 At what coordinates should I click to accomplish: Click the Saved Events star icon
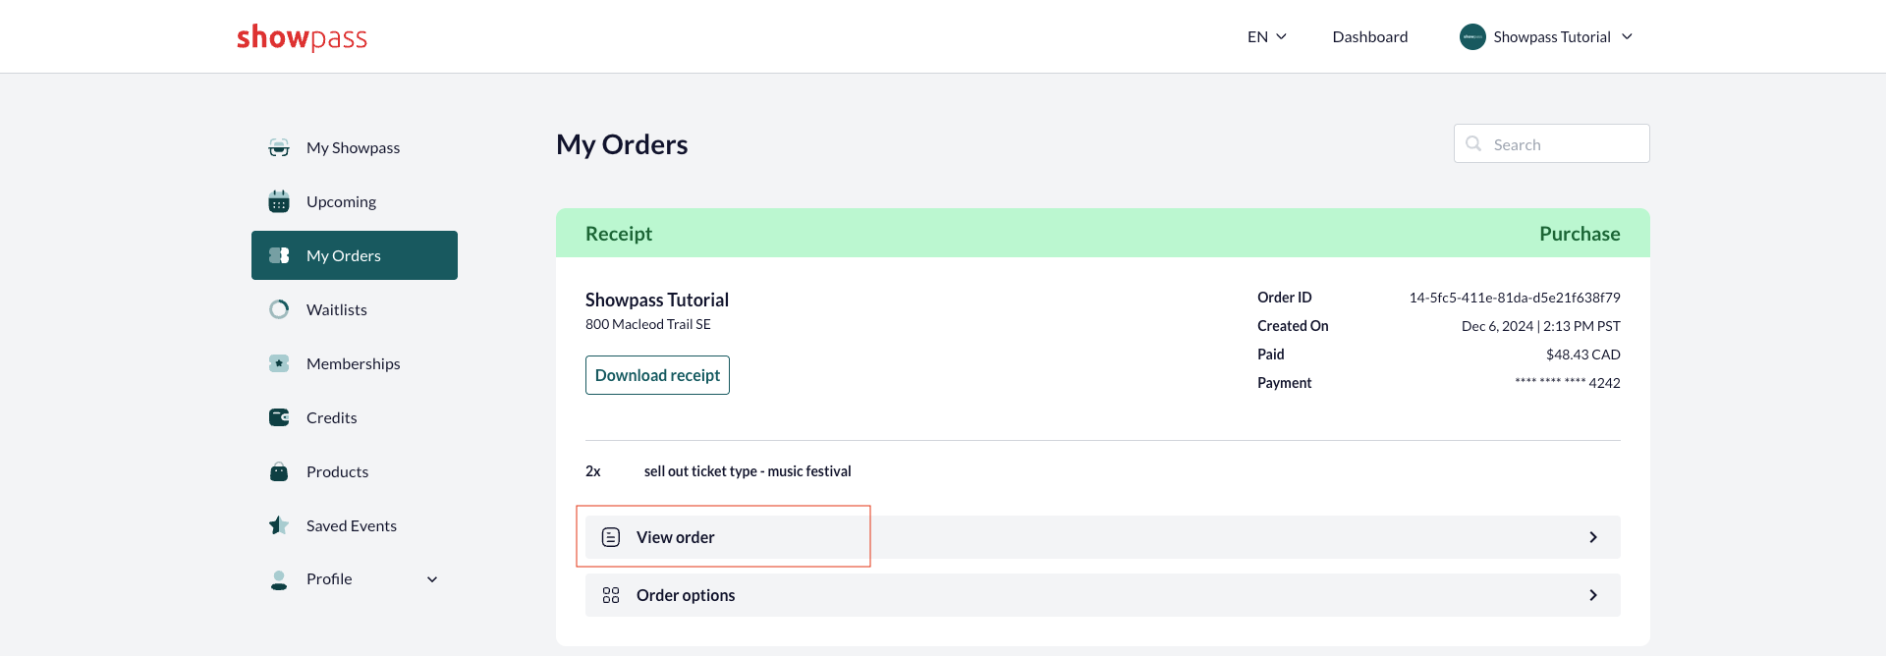(279, 525)
